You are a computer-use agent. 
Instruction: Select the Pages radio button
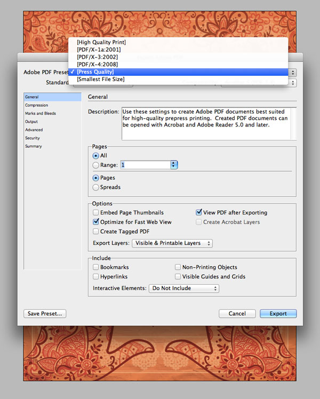(x=95, y=178)
